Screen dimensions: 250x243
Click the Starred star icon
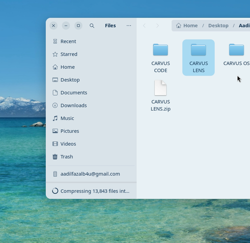[x=55, y=54]
